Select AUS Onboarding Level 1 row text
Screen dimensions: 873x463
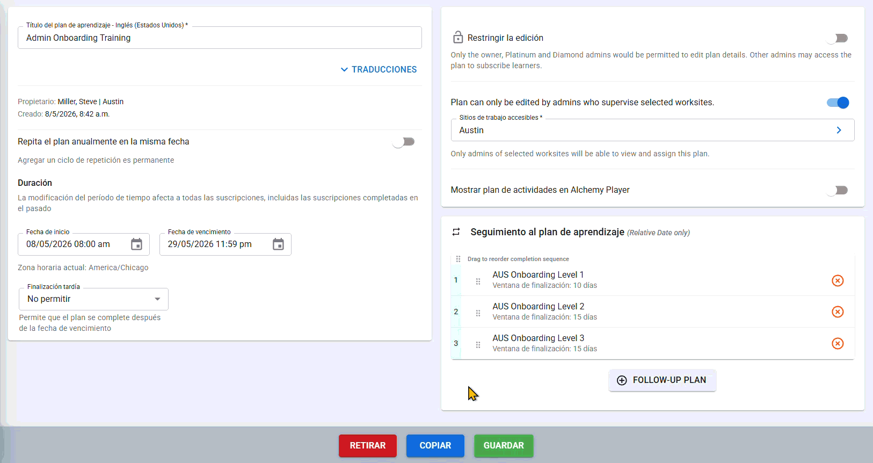coord(538,274)
